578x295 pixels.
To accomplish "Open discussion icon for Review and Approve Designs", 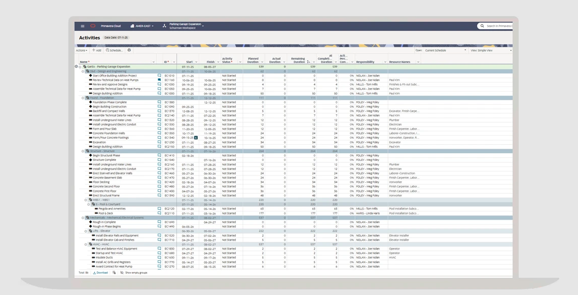I will [x=159, y=84].
